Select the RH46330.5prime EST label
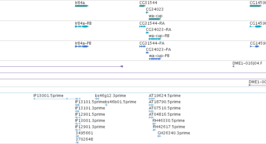Viewport: 266px width, 144px height. (168, 121)
